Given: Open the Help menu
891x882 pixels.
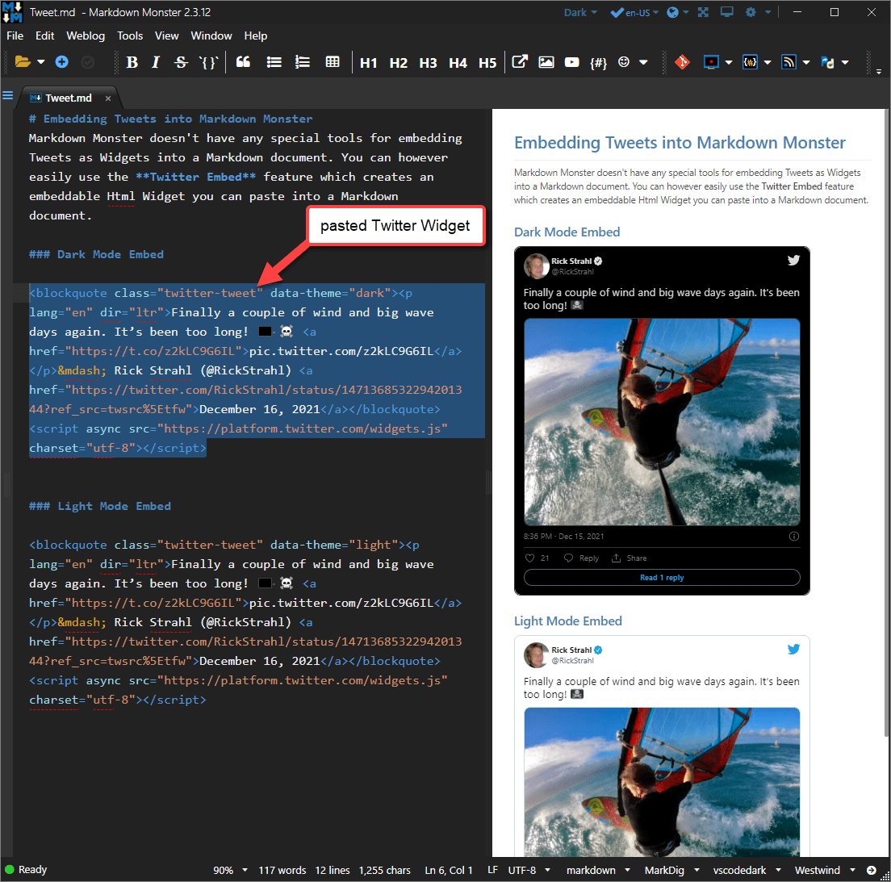Looking at the screenshot, I should pos(256,36).
